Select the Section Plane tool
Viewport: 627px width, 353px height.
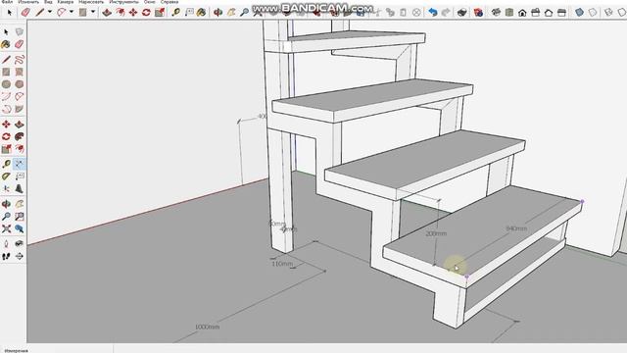pyautogui.click(x=20, y=256)
